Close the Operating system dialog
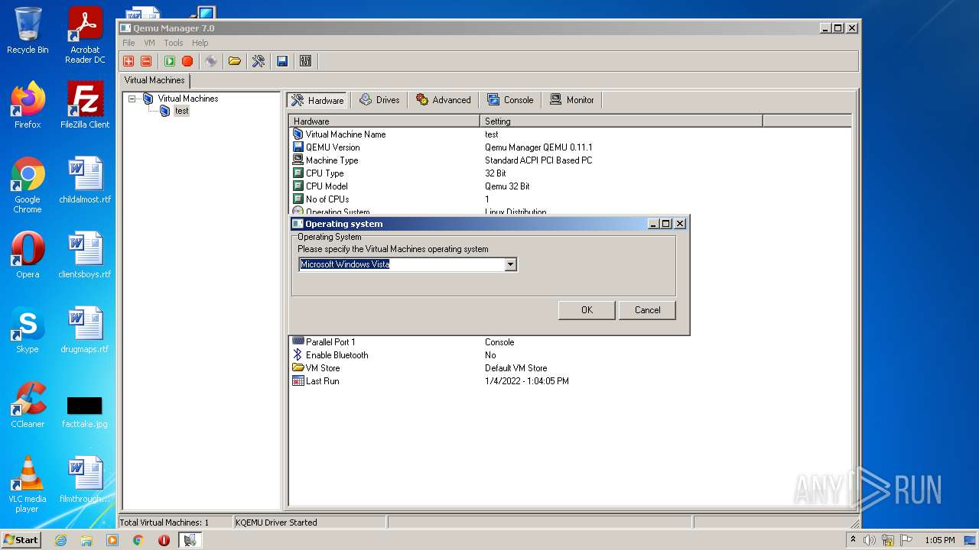This screenshot has width=979, height=550. click(680, 224)
